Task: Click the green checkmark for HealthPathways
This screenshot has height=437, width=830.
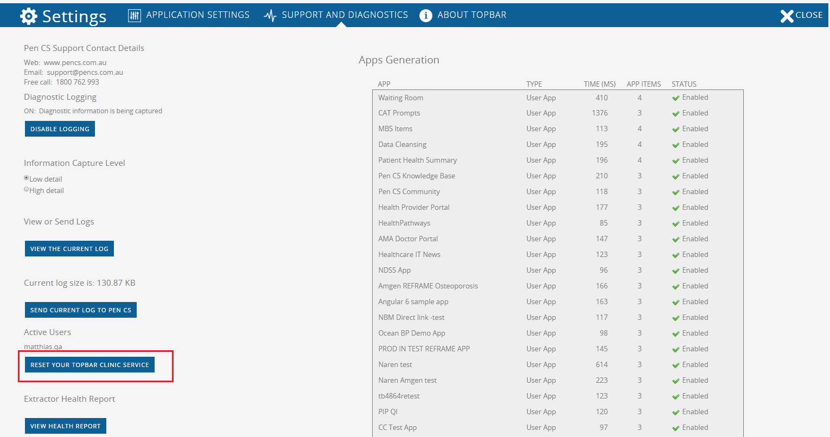Action: tap(676, 224)
